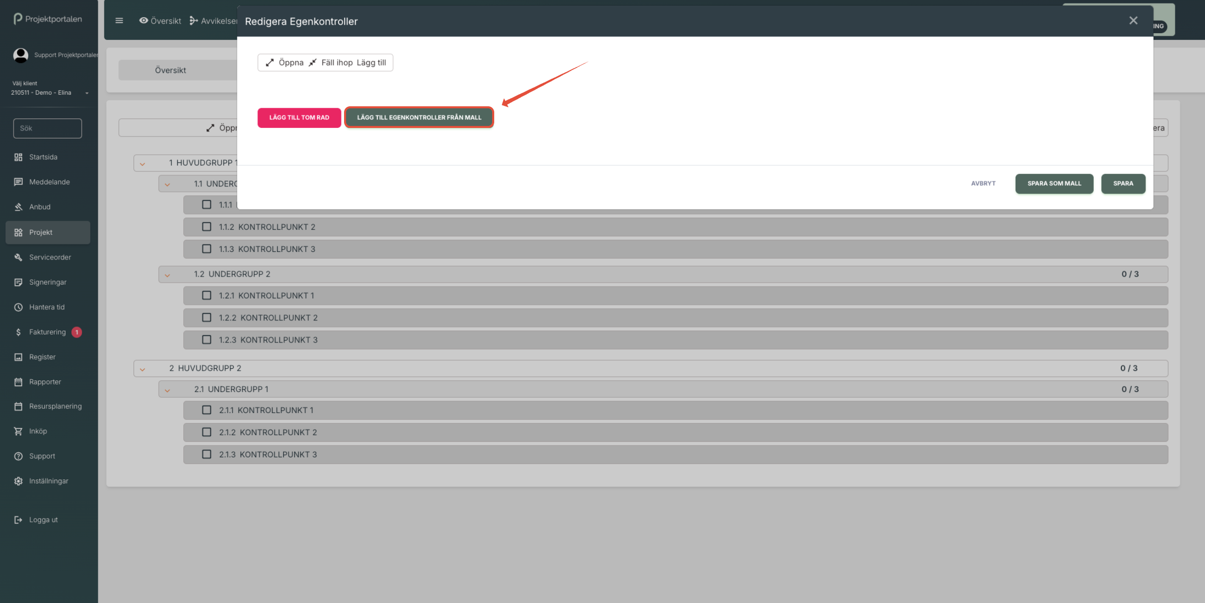
Task: Switch to the Översikt tab
Action: (170, 70)
